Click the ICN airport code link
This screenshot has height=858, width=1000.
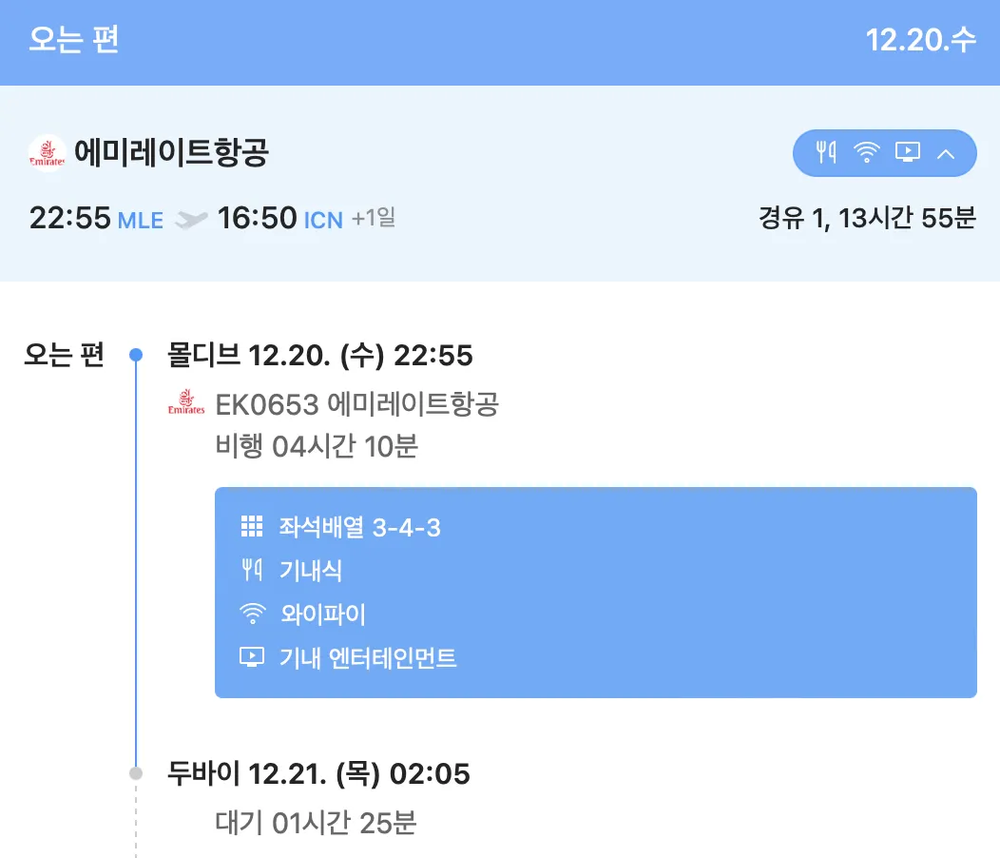[x=323, y=221]
